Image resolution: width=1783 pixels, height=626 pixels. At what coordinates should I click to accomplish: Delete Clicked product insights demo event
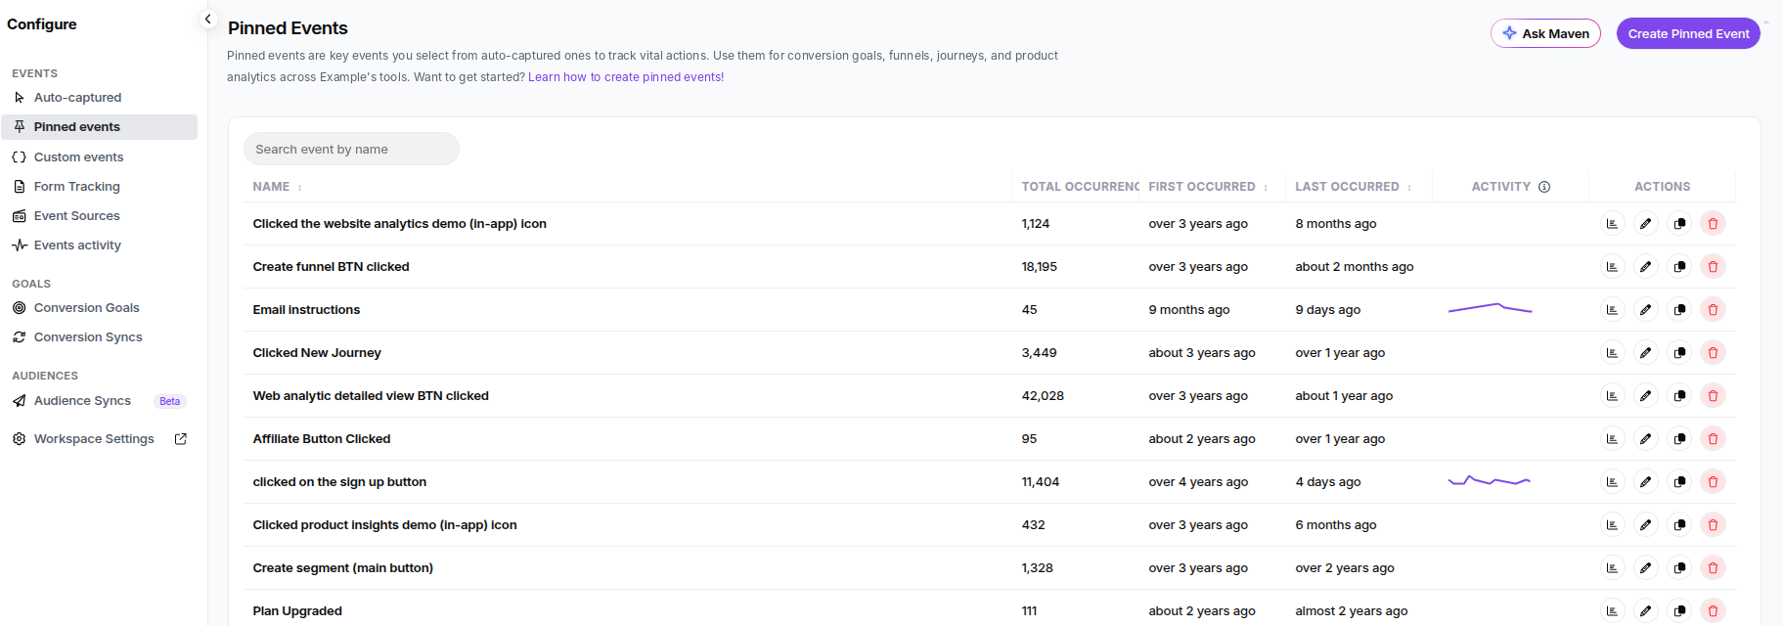pos(1713,525)
